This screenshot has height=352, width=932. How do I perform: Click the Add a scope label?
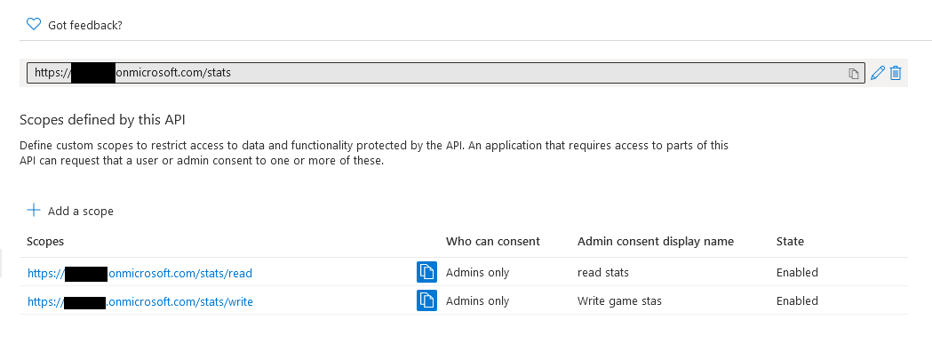click(81, 211)
